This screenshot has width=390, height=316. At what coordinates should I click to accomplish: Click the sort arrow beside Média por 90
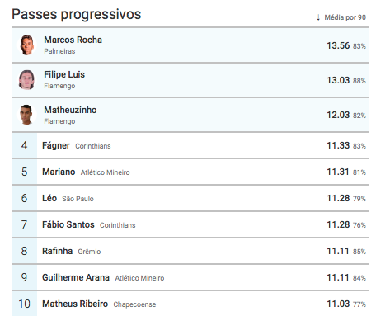pyautogui.click(x=318, y=17)
